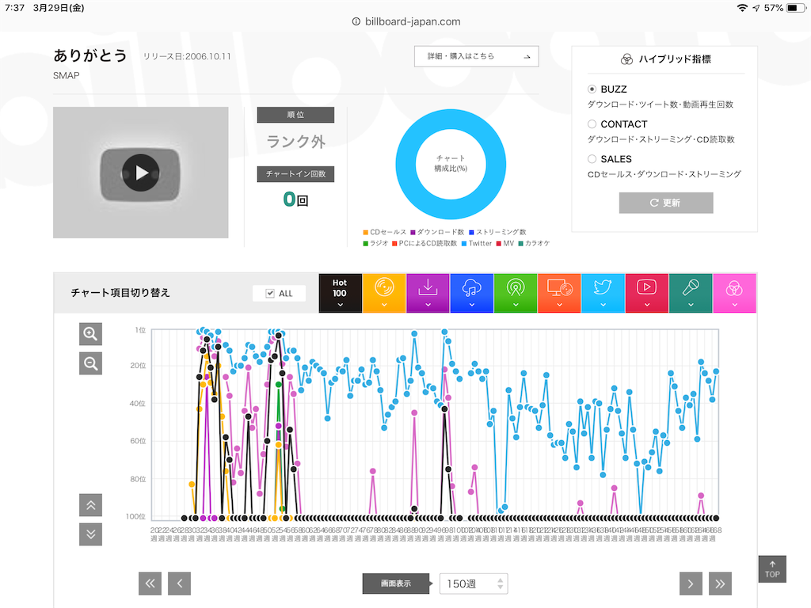Toggle the purple download chart icon
811x608 pixels.
click(428, 293)
